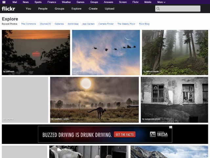
Task: Open the kangaroo photo by southern_skies2
Action: point(94,100)
